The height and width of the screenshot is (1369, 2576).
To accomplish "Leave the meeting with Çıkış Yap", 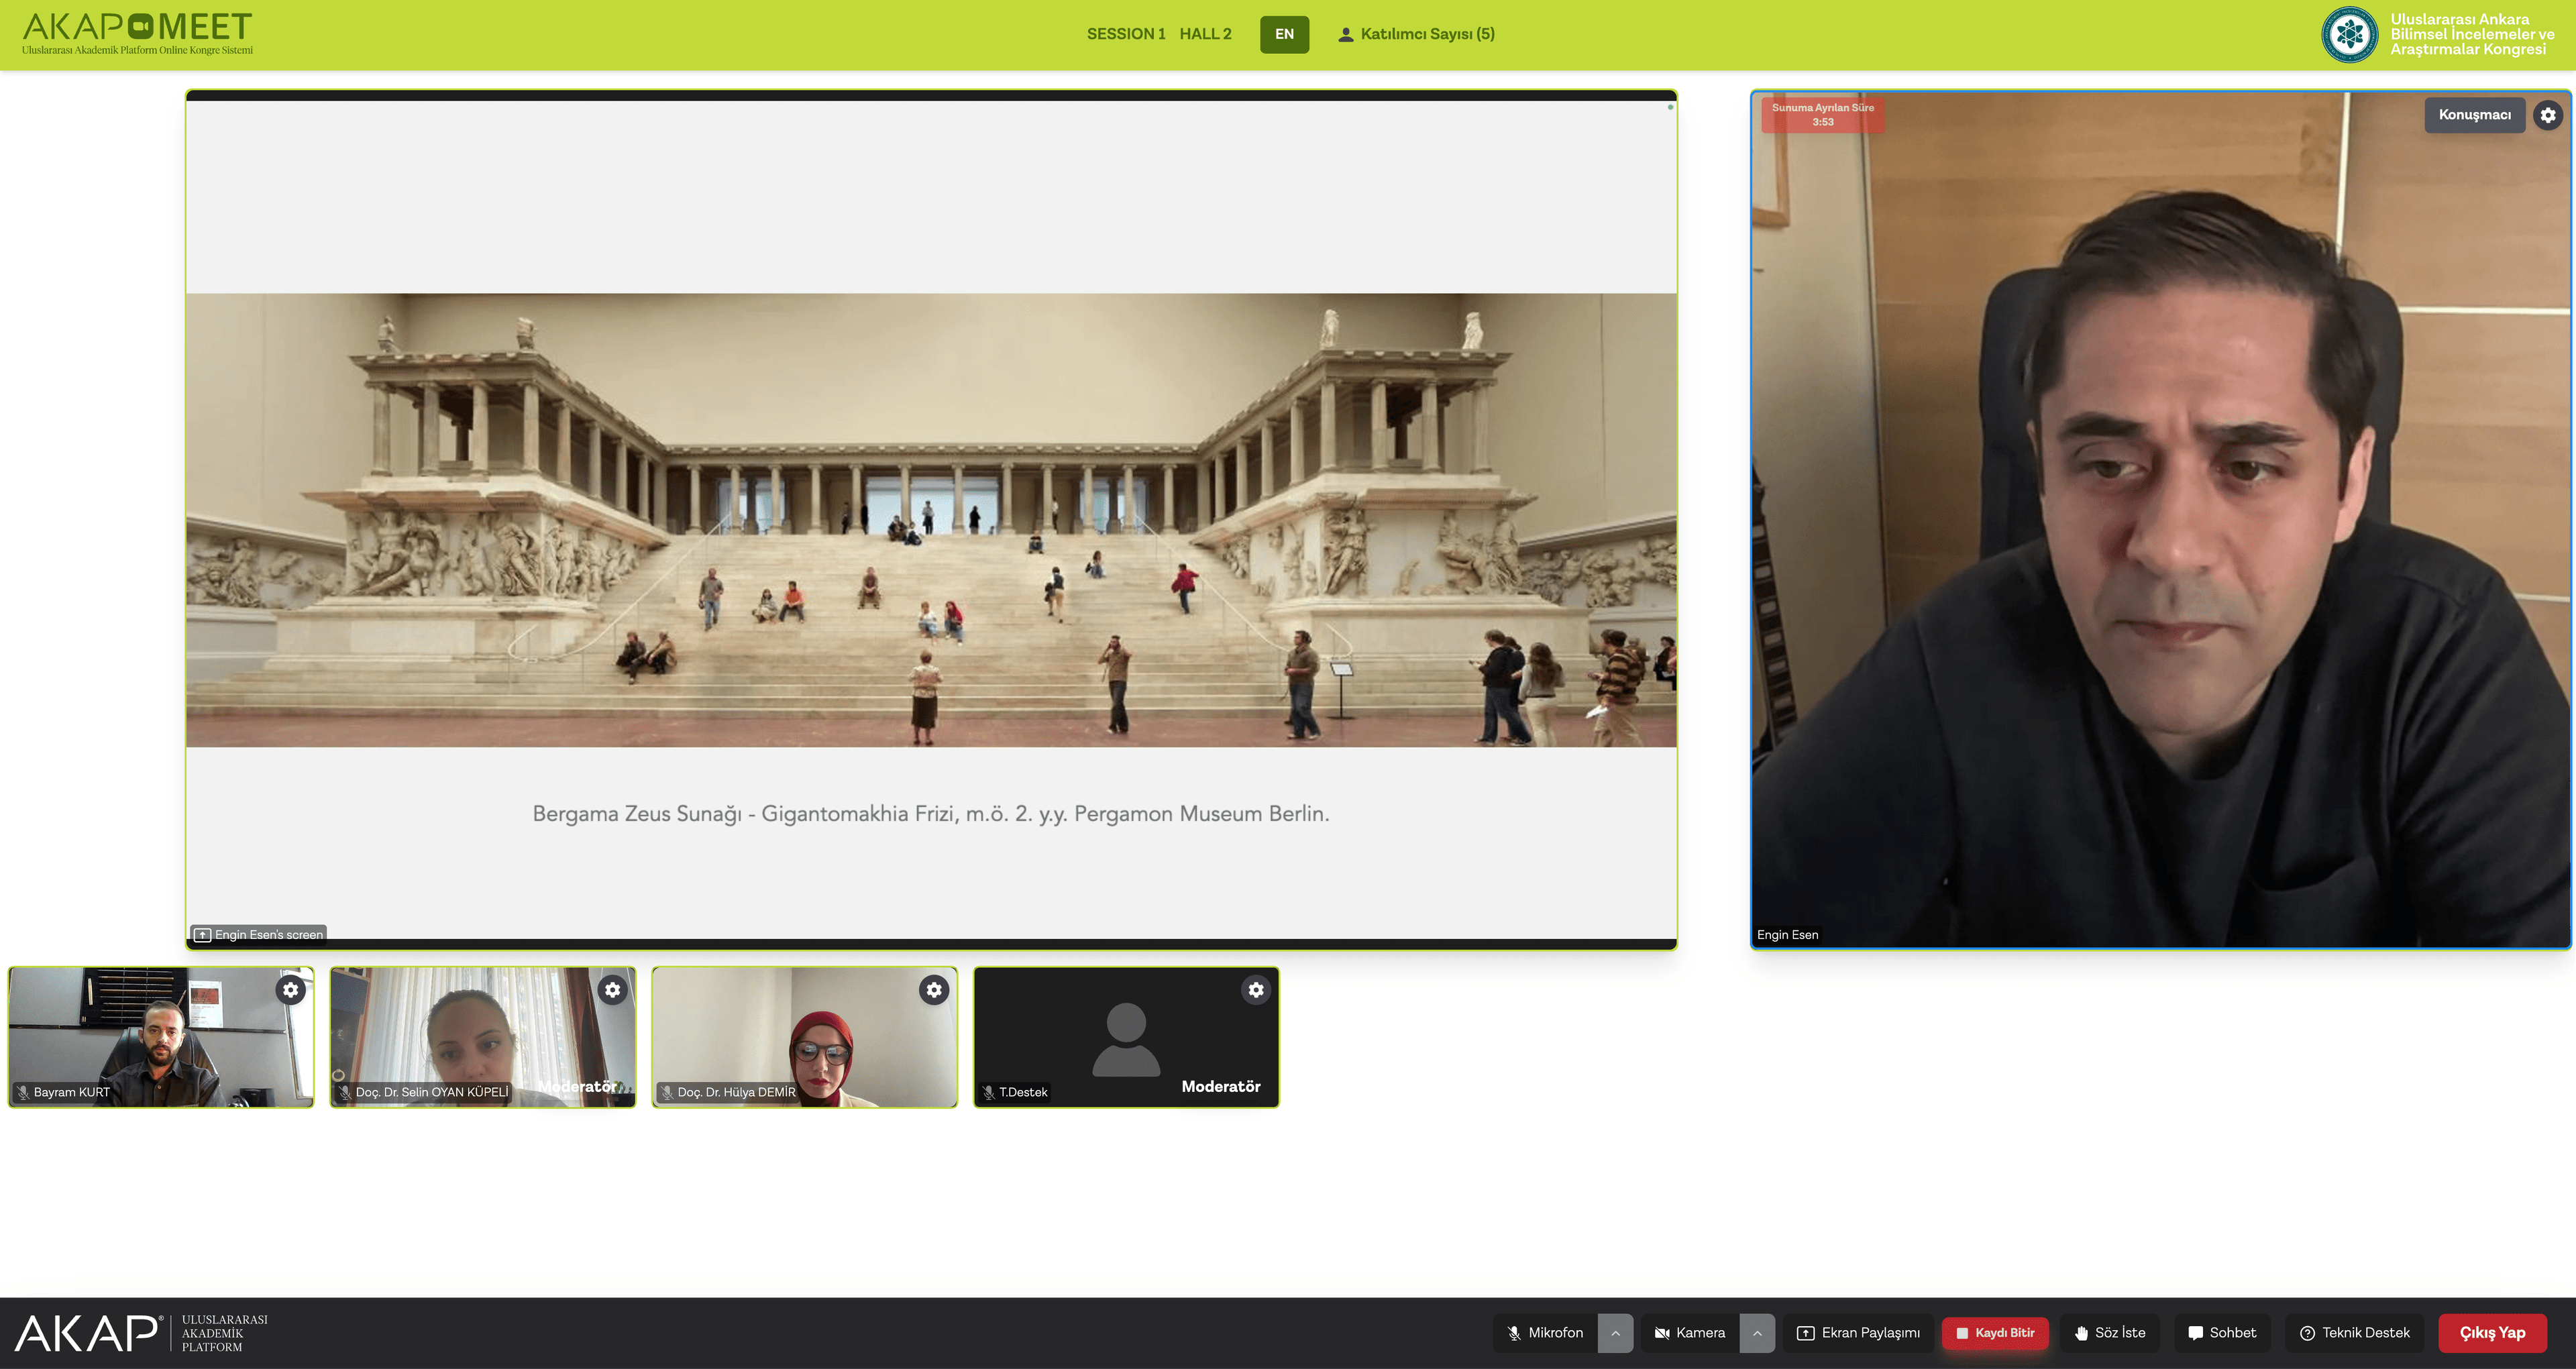I will [x=2492, y=1333].
